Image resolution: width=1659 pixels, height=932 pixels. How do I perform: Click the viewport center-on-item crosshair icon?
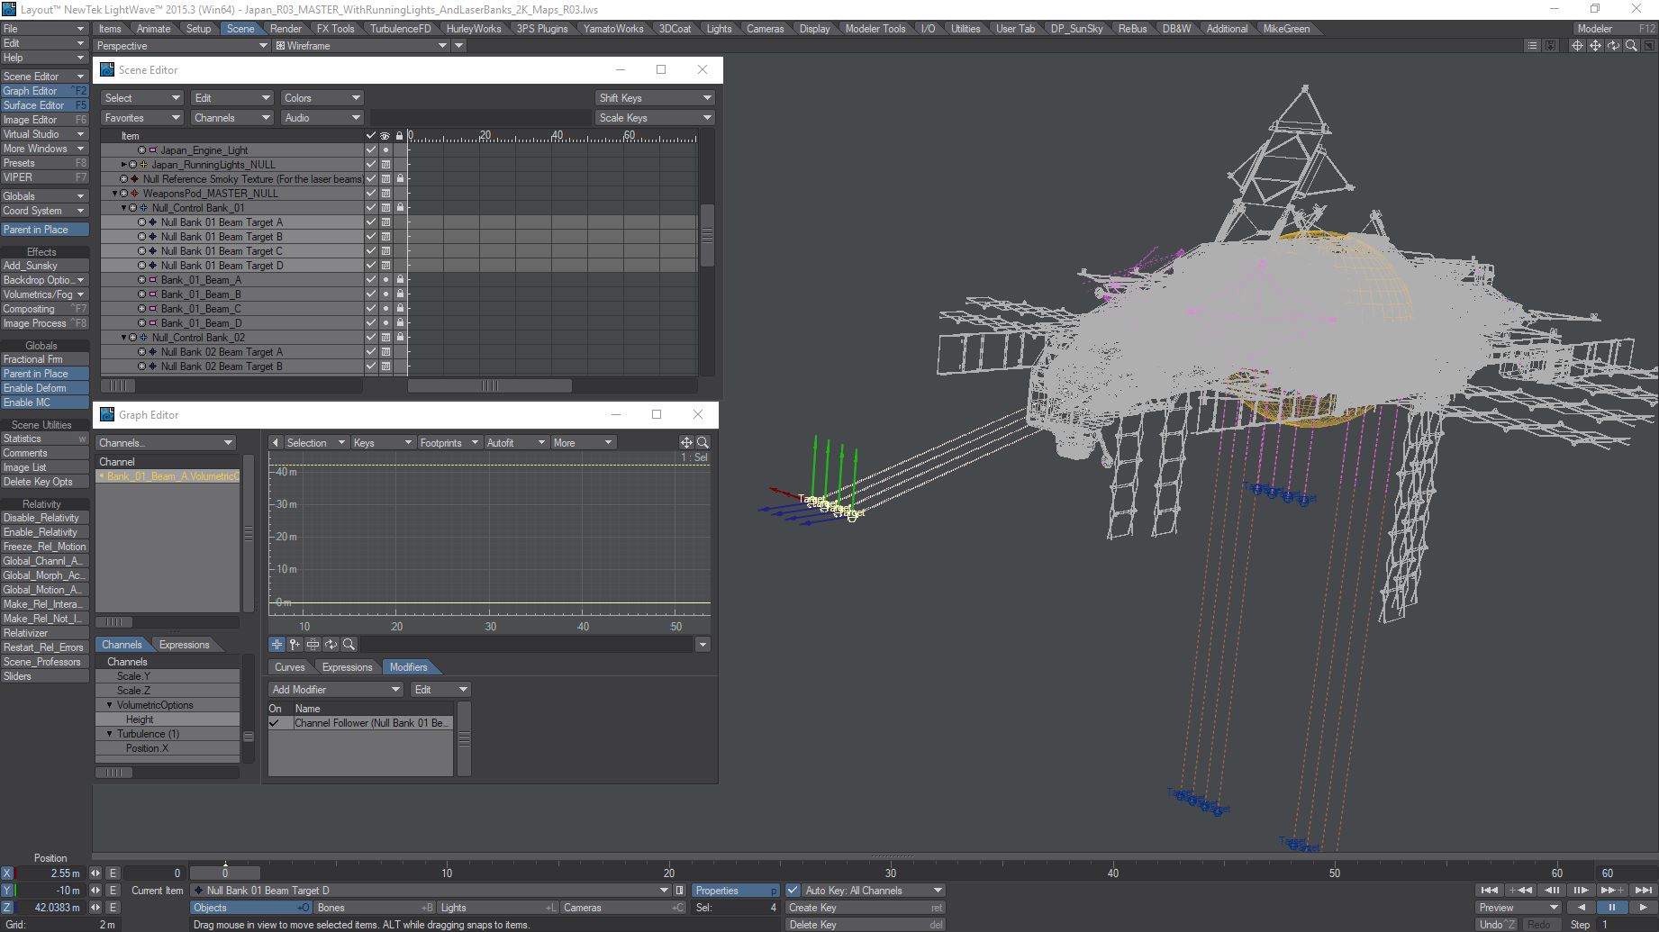click(1577, 46)
